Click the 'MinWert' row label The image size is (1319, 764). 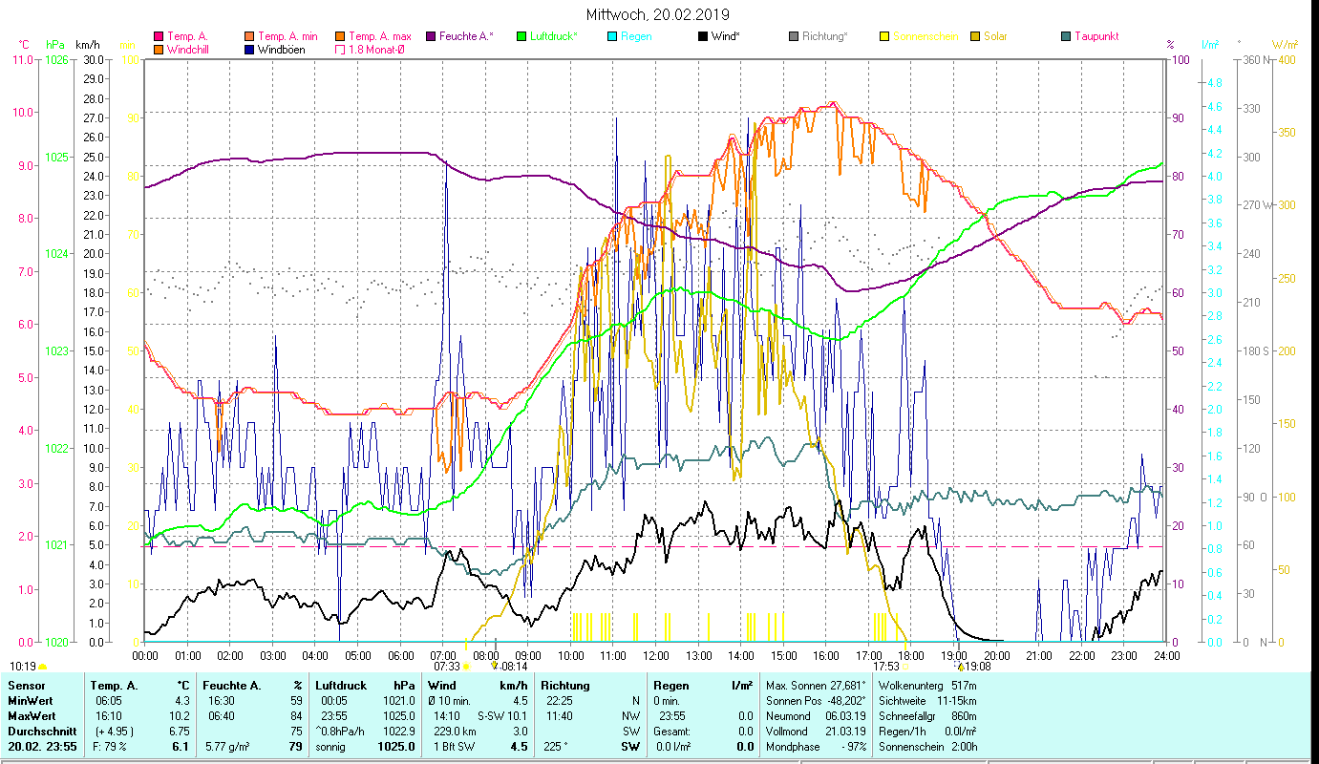[29, 701]
